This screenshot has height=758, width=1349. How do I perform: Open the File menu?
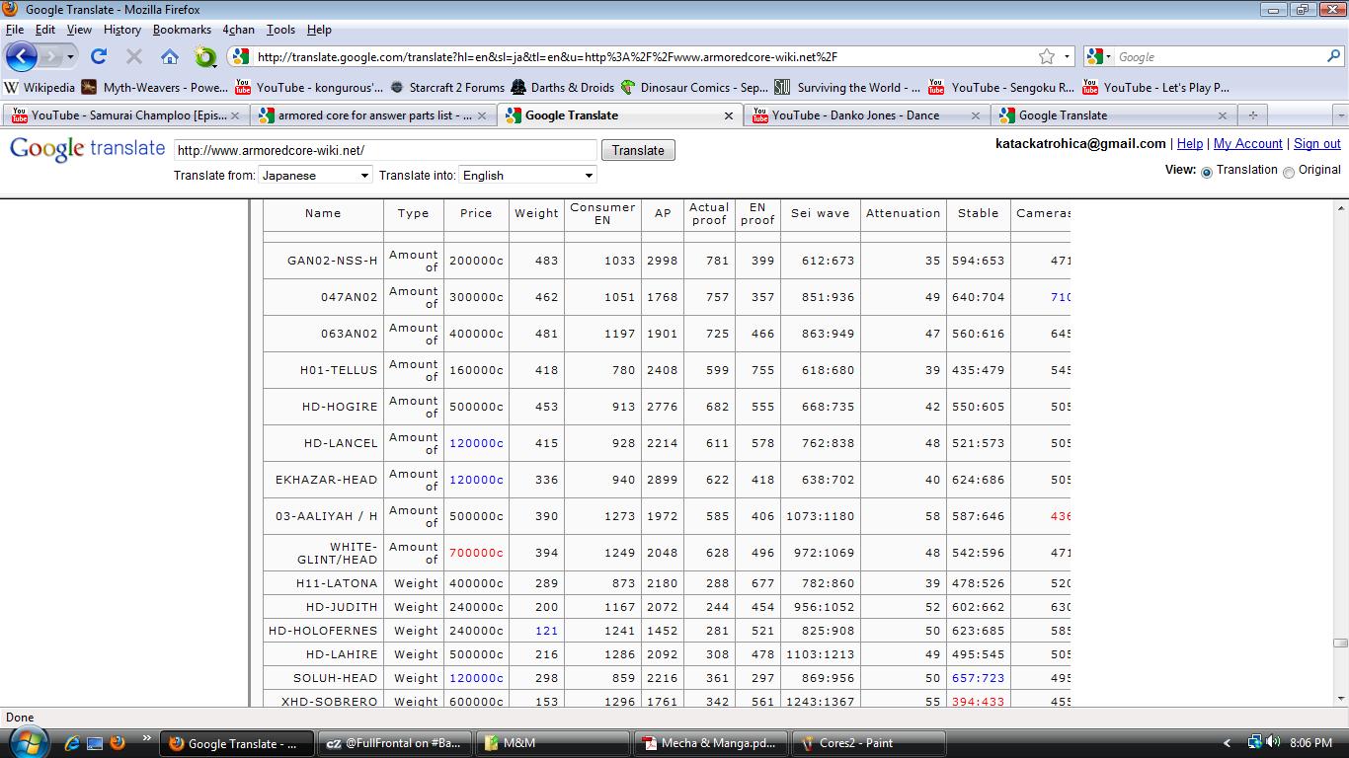point(15,30)
